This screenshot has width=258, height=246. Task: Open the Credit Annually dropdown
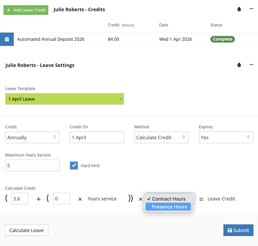(x=32, y=137)
